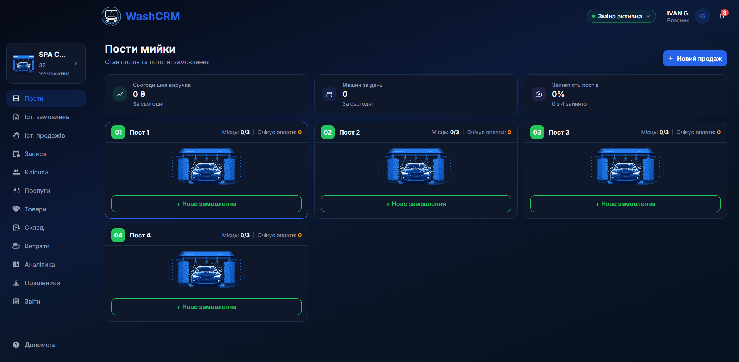Click the gauge icon in Зайнятість постів
This screenshot has height=362, width=739.
coord(539,94)
